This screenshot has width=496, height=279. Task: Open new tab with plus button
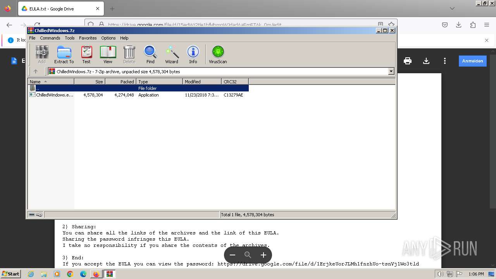112,9
